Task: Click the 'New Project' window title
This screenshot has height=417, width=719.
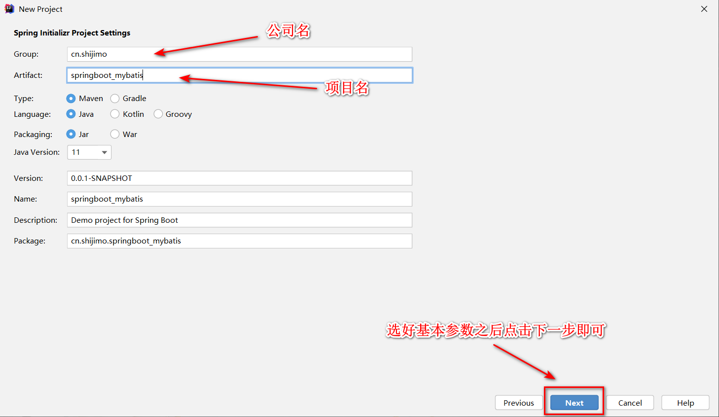Action: 40,9
